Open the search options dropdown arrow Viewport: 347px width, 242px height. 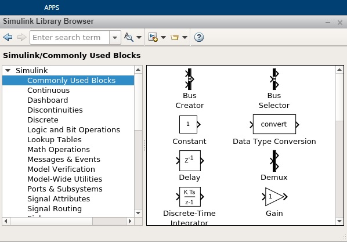click(x=139, y=37)
